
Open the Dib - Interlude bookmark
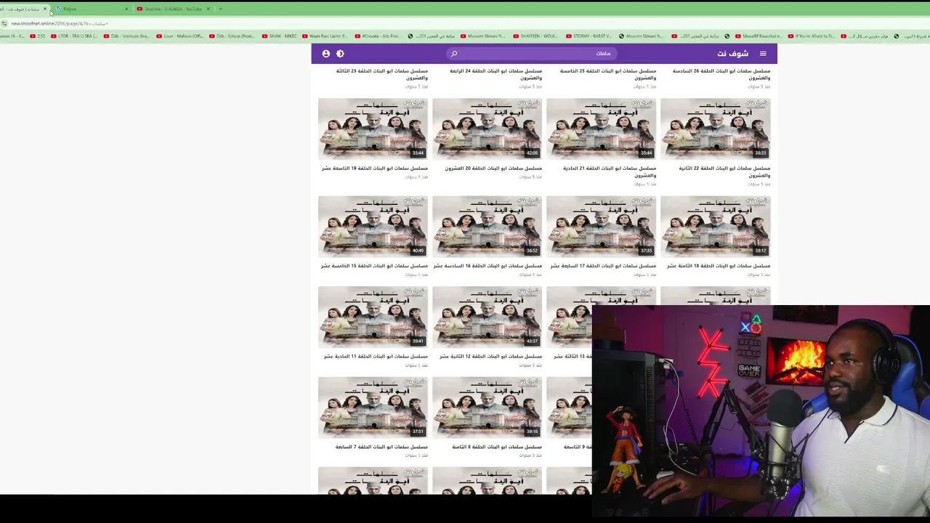(127, 36)
